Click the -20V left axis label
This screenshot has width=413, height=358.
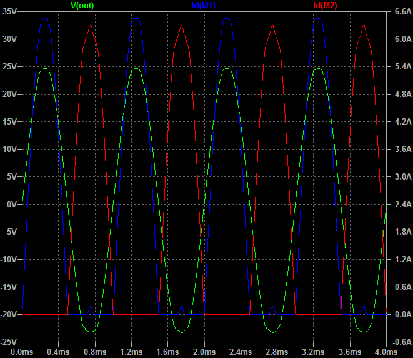pyautogui.click(x=9, y=314)
